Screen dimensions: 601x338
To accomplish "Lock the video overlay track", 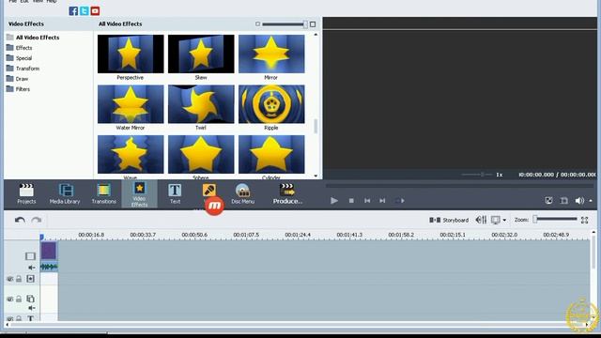I will click(19, 299).
